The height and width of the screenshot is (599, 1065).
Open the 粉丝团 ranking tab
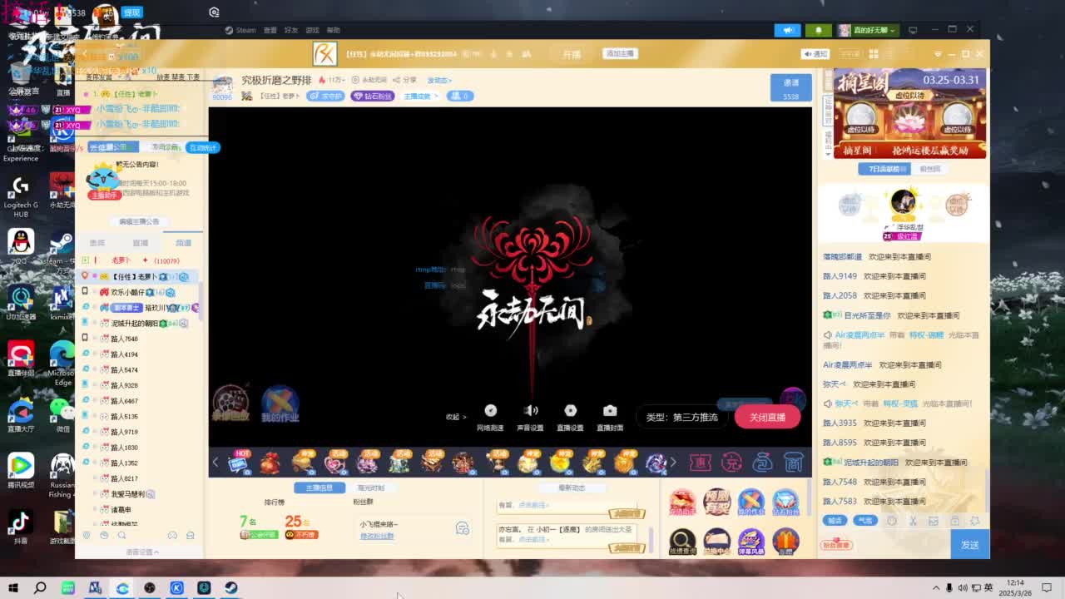coord(930,169)
